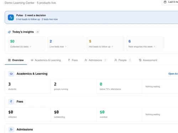
Task: Switch to the People tab
Action: [123, 60]
